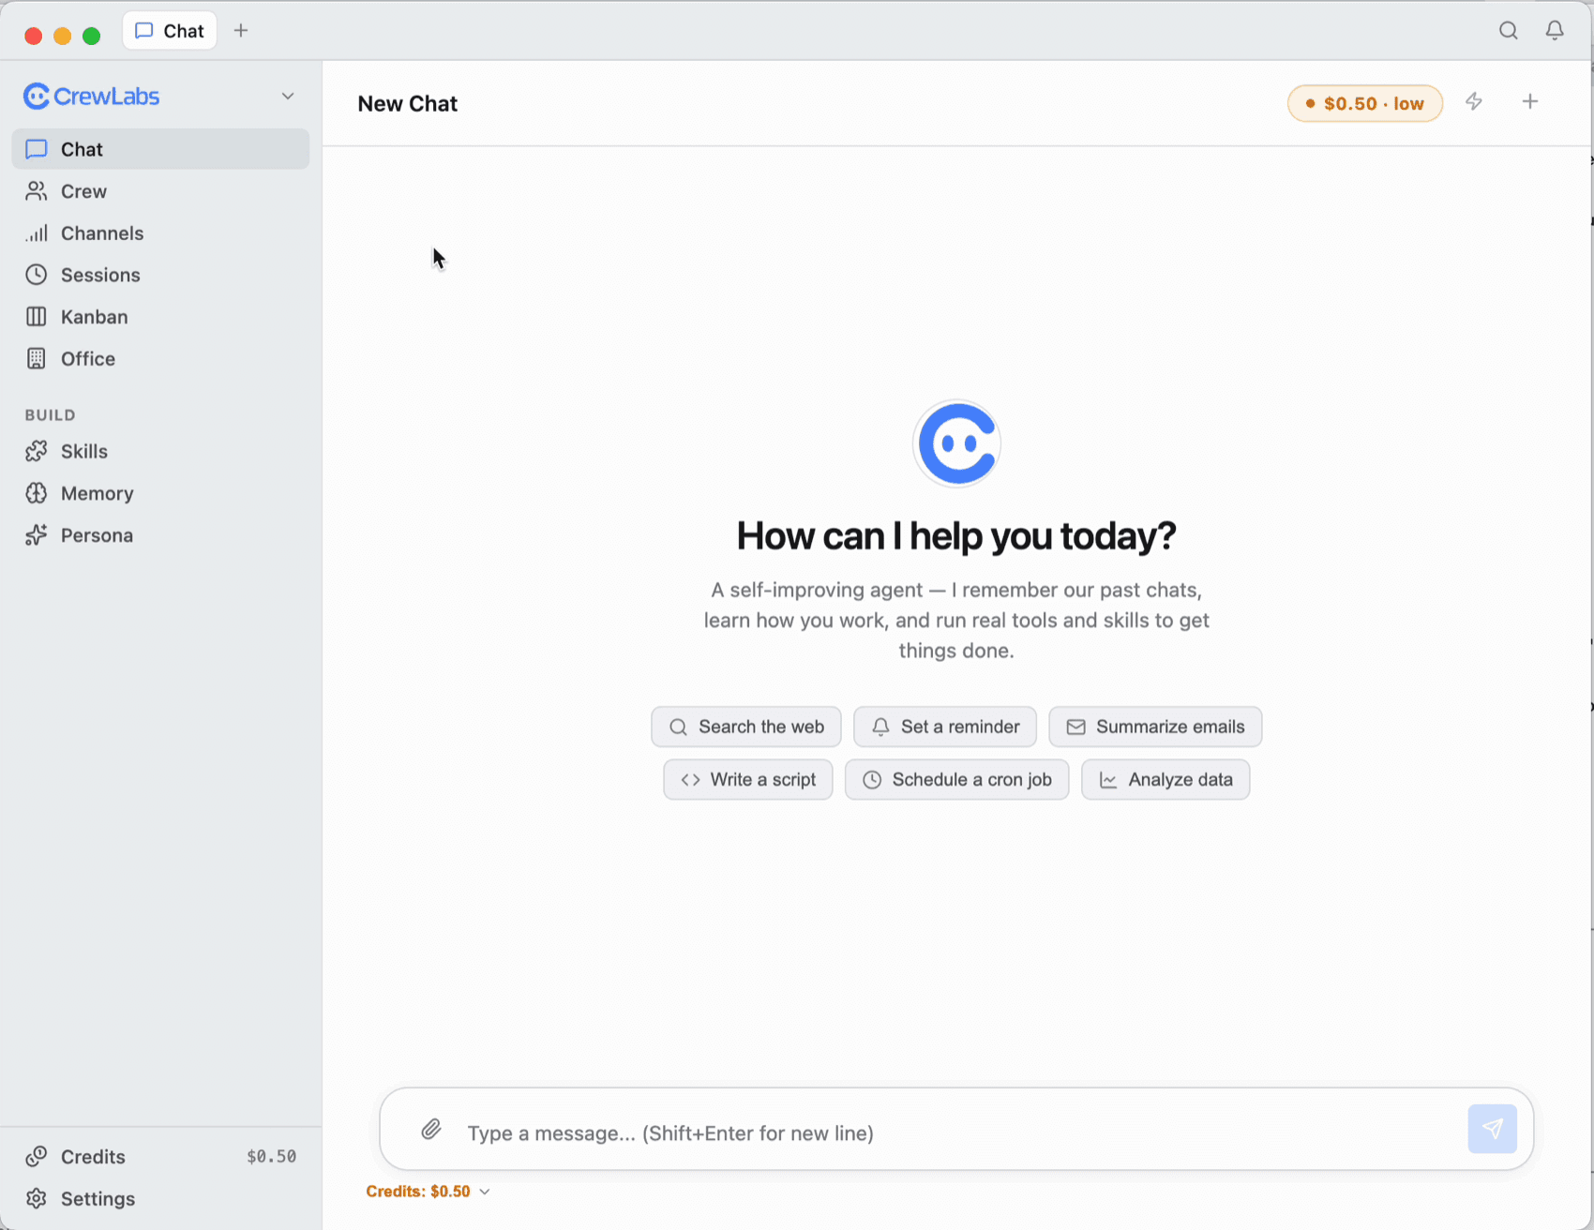Choose the Summarize emails suggestion
This screenshot has height=1230, width=1594.
tap(1155, 727)
